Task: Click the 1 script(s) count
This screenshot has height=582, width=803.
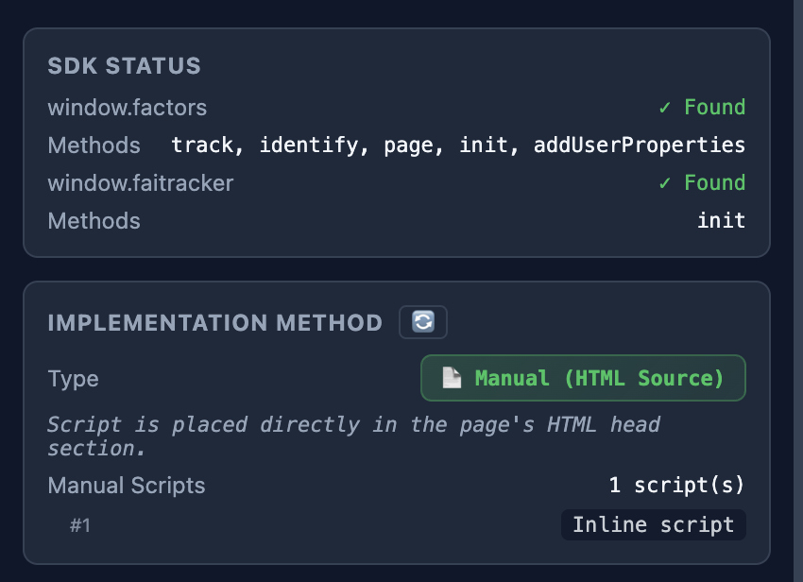Action: tap(676, 486)
